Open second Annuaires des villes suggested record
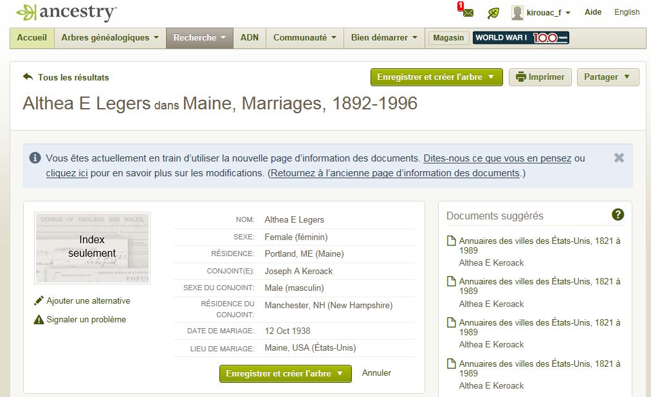651x397 pixels. tap(539, 286)
